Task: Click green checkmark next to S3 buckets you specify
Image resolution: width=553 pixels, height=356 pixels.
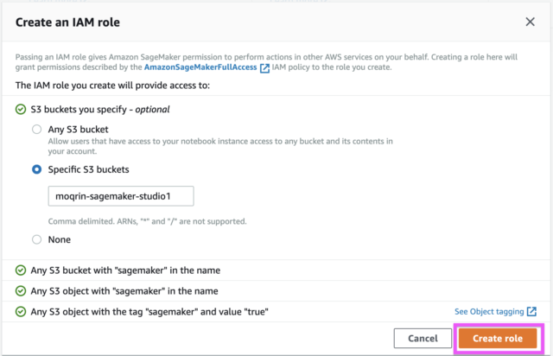Action: [21, 110]
